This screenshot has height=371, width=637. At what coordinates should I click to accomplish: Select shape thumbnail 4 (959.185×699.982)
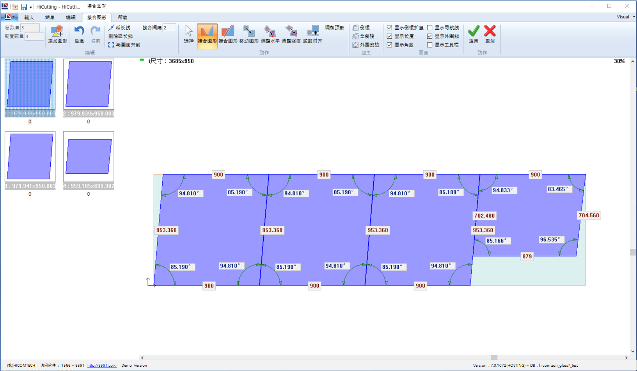click(x=89, y=157)
